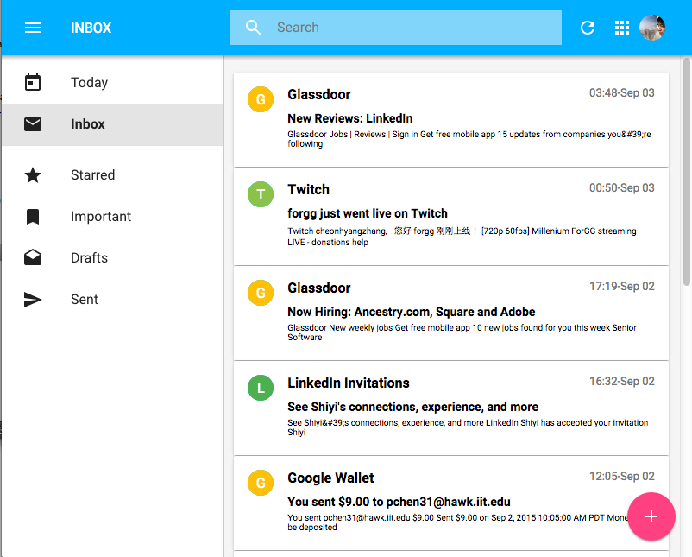Click the G avatar for Google Wallet
692x557 pixels.
(x=261, y=483)
